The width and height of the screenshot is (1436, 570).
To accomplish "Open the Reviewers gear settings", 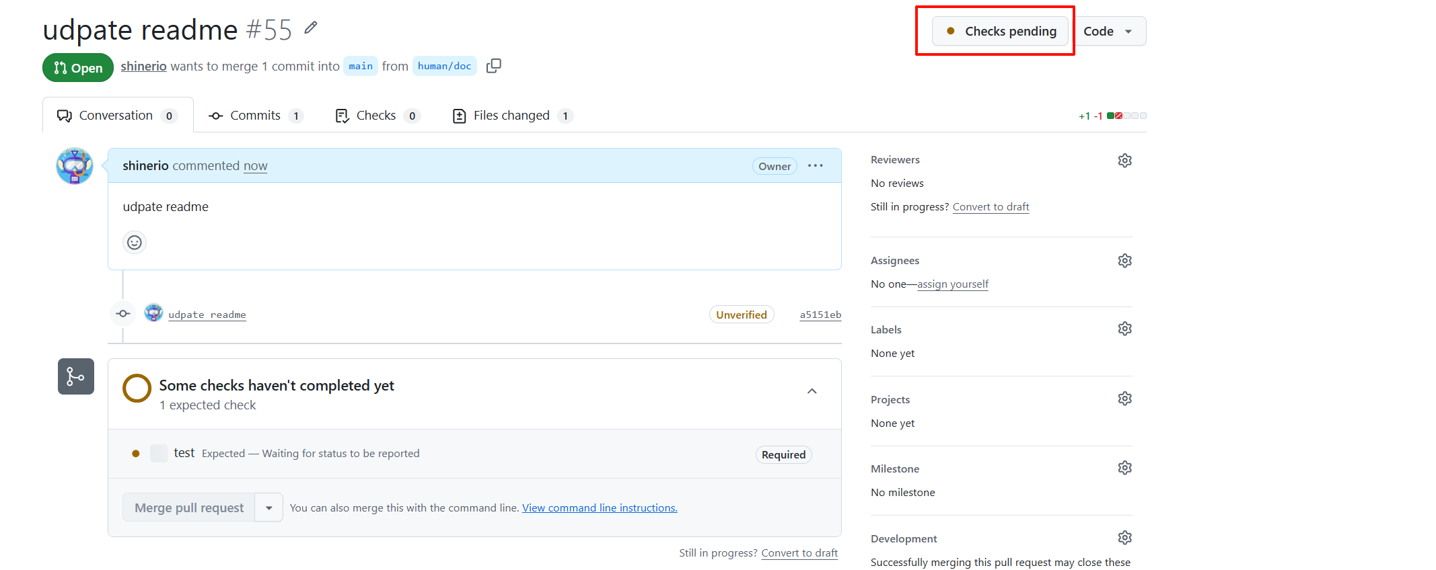I will [1124, 160].
